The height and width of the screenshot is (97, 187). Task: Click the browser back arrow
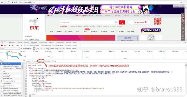[2, 2]
